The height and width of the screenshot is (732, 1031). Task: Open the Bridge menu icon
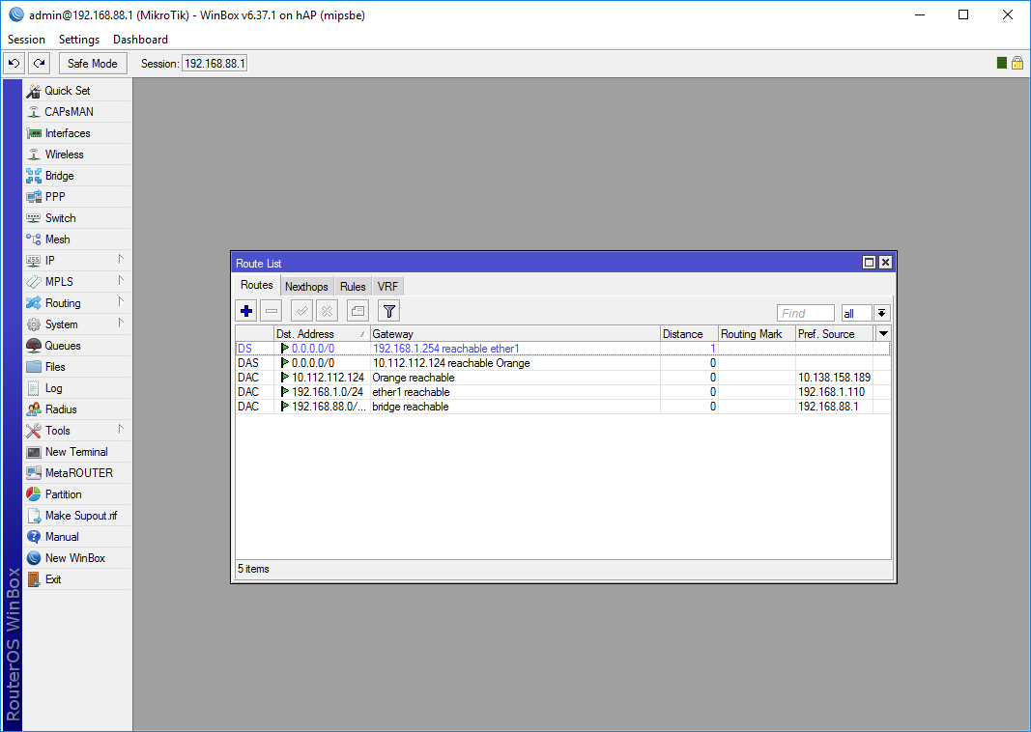pyautogui.click(x=34, y=176)
